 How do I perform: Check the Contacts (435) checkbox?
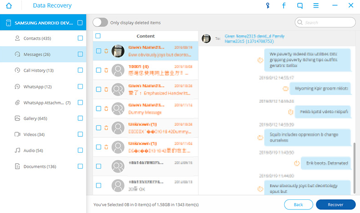click(x=80, y=38)
